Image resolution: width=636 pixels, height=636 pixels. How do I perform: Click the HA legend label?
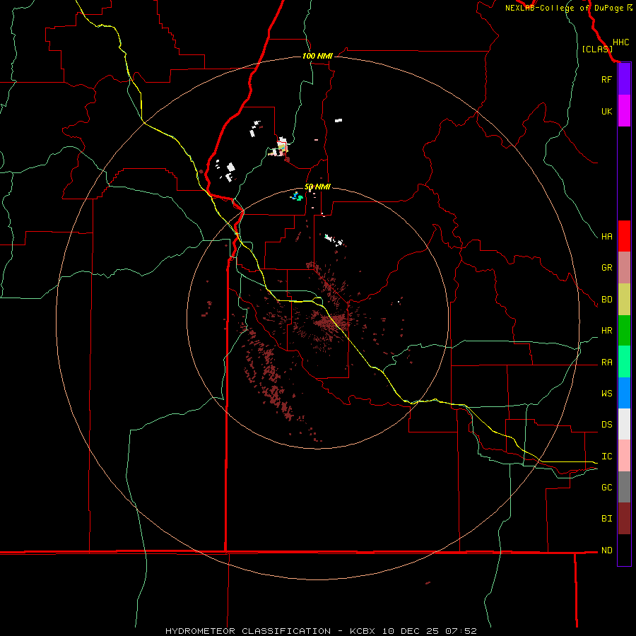tap(606, 236)
